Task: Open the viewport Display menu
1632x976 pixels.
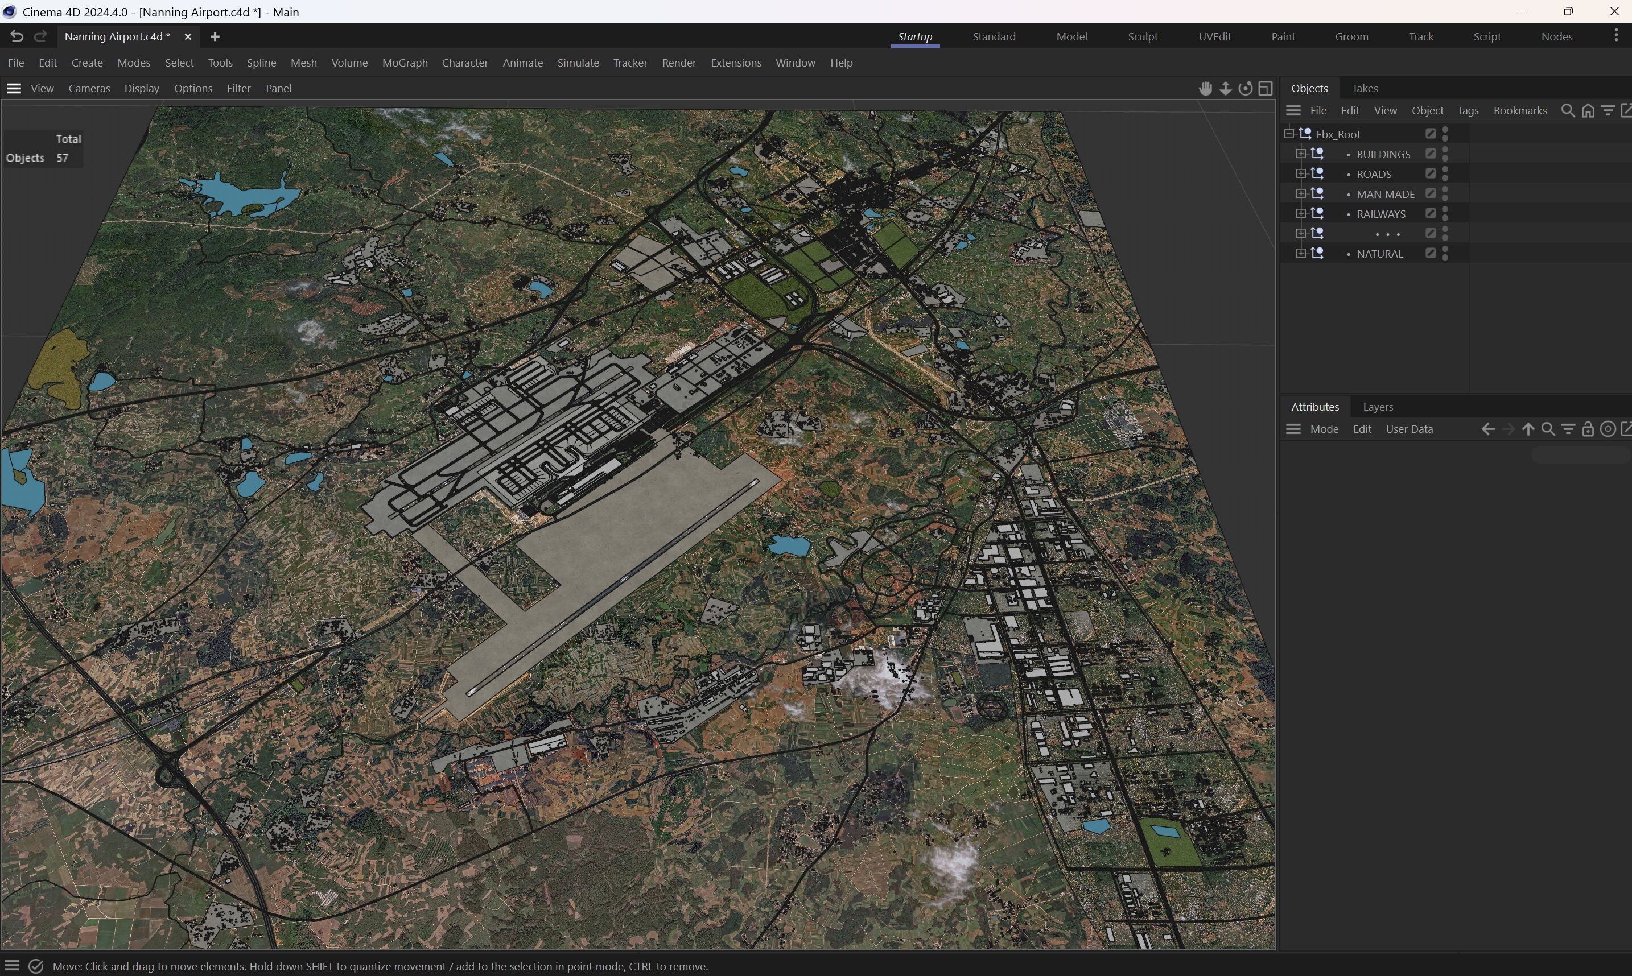Action: pyautogui.click(x=142, y=88)
